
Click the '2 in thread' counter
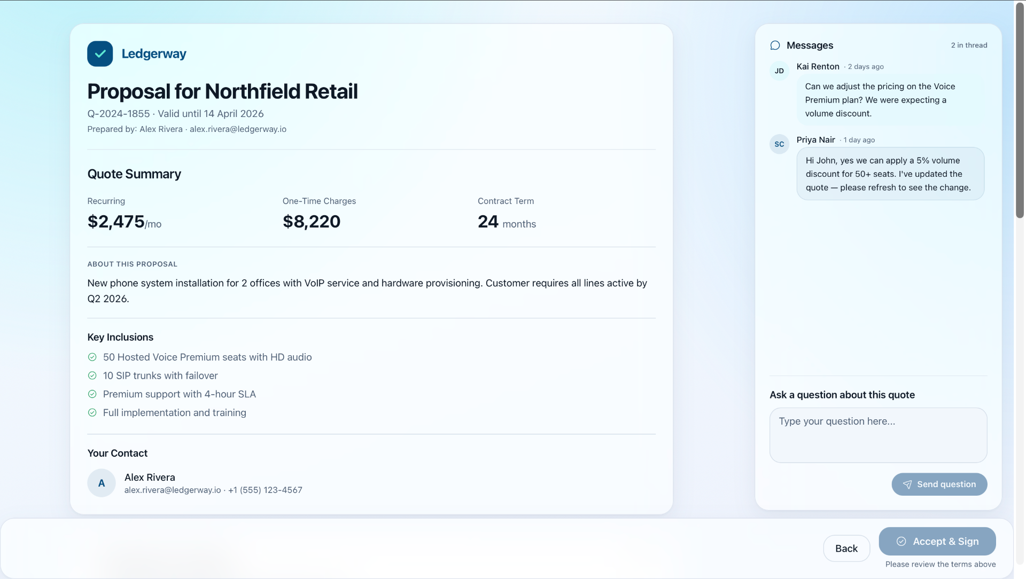[x=969, y=45]
